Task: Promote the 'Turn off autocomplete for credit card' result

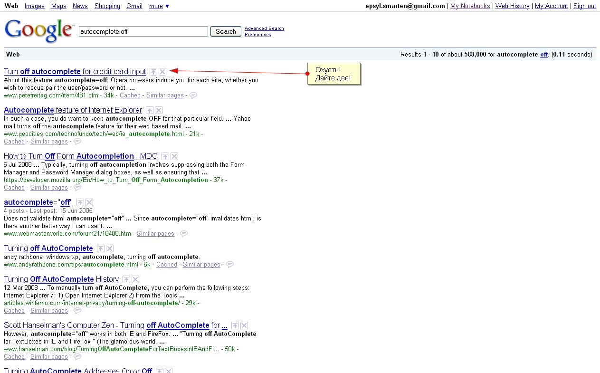Action: [x=153, y=72]
